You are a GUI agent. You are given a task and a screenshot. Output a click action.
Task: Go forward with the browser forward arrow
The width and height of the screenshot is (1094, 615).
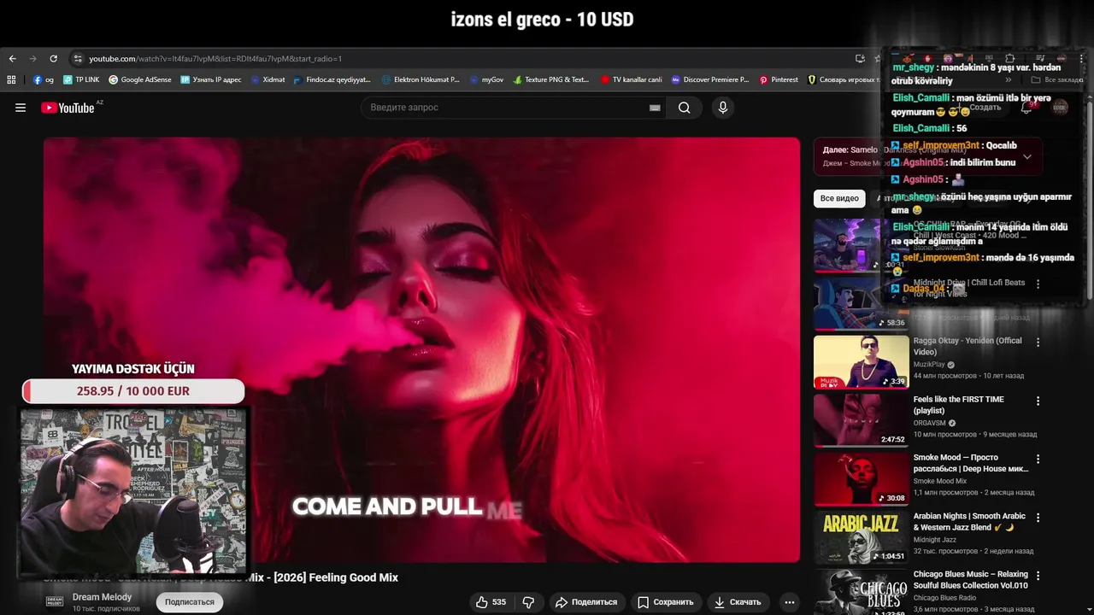point(32,59)
